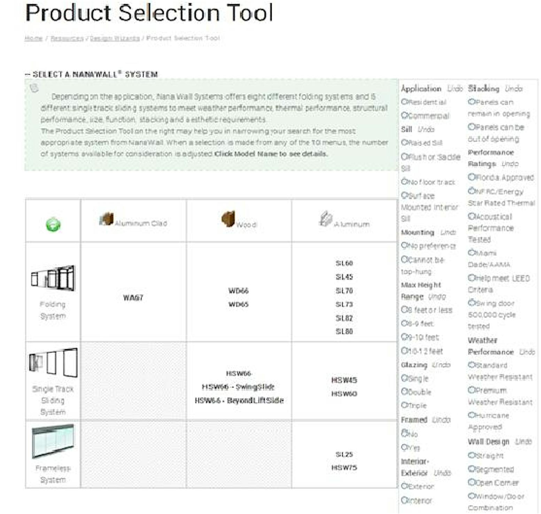Click the hand icon in the green info box
This screenshot has height=514, width=541.
(34, 88)
